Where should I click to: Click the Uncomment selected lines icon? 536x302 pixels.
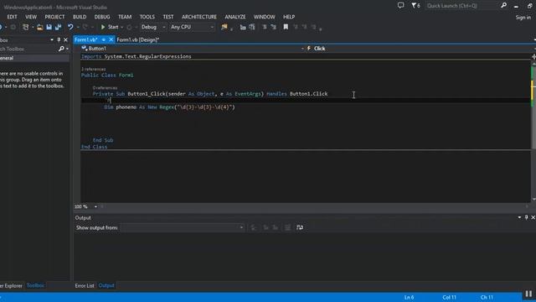[274, 27]
